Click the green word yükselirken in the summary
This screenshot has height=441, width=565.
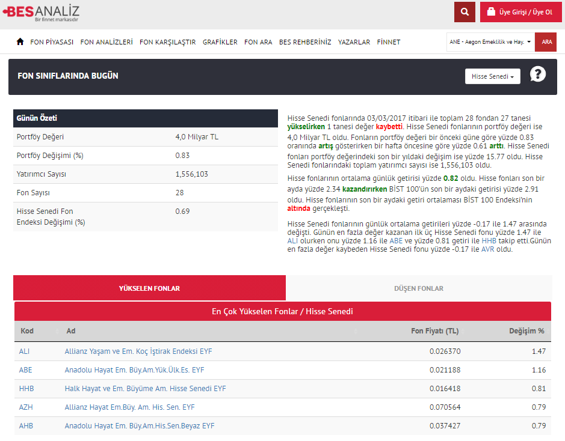point(306,127)
